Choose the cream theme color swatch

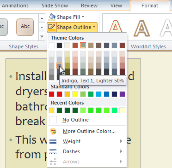[68, 46]
